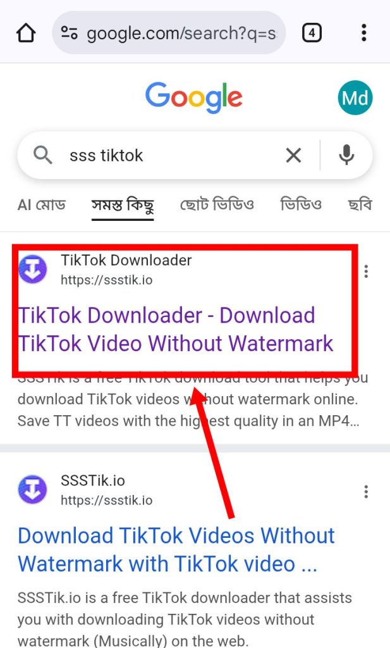The image size is (390, 648).
Task: Start voice search with microphone icon
Action: [x=346, y=155]
